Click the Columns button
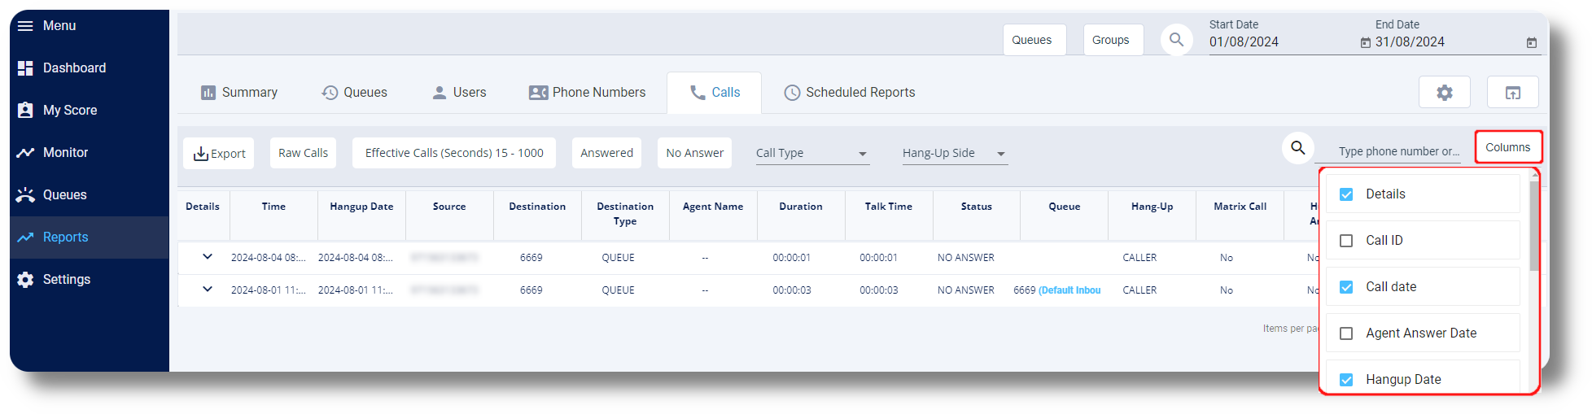 (1507, 147)
